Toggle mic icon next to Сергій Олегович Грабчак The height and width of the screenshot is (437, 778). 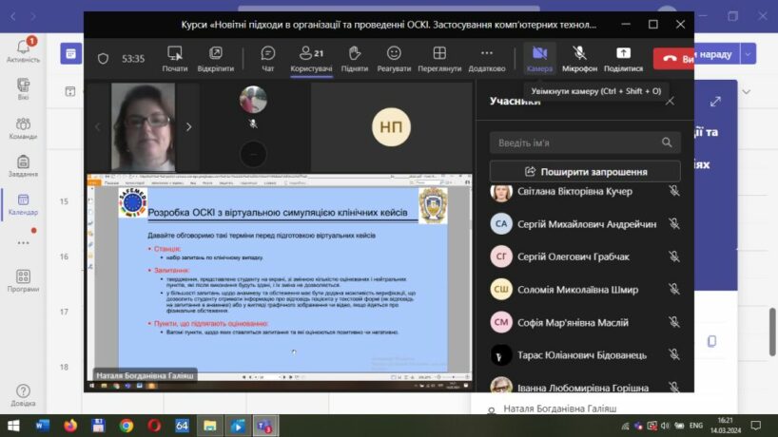[673, 256]
